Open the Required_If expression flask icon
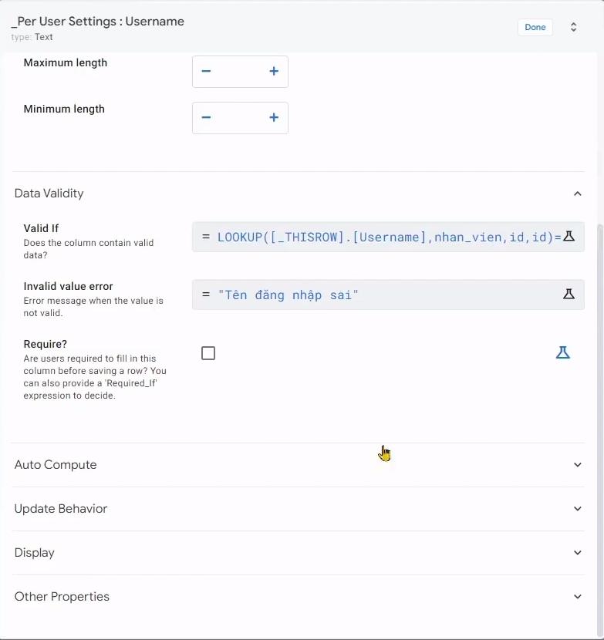Image resolution: width=604 pixels, height=640 pixels. tap(563, 352)
